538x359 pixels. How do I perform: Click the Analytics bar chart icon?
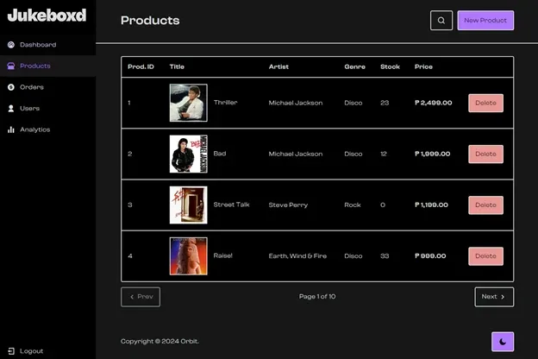11,129
